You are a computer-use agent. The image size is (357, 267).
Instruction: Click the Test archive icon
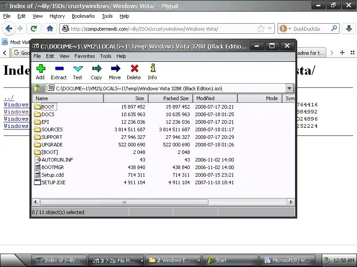point(78,69)
